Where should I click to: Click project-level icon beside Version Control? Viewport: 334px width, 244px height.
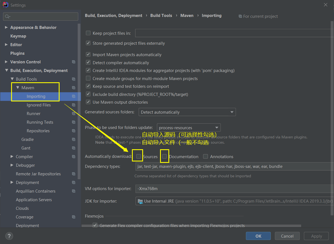[73, 62]
